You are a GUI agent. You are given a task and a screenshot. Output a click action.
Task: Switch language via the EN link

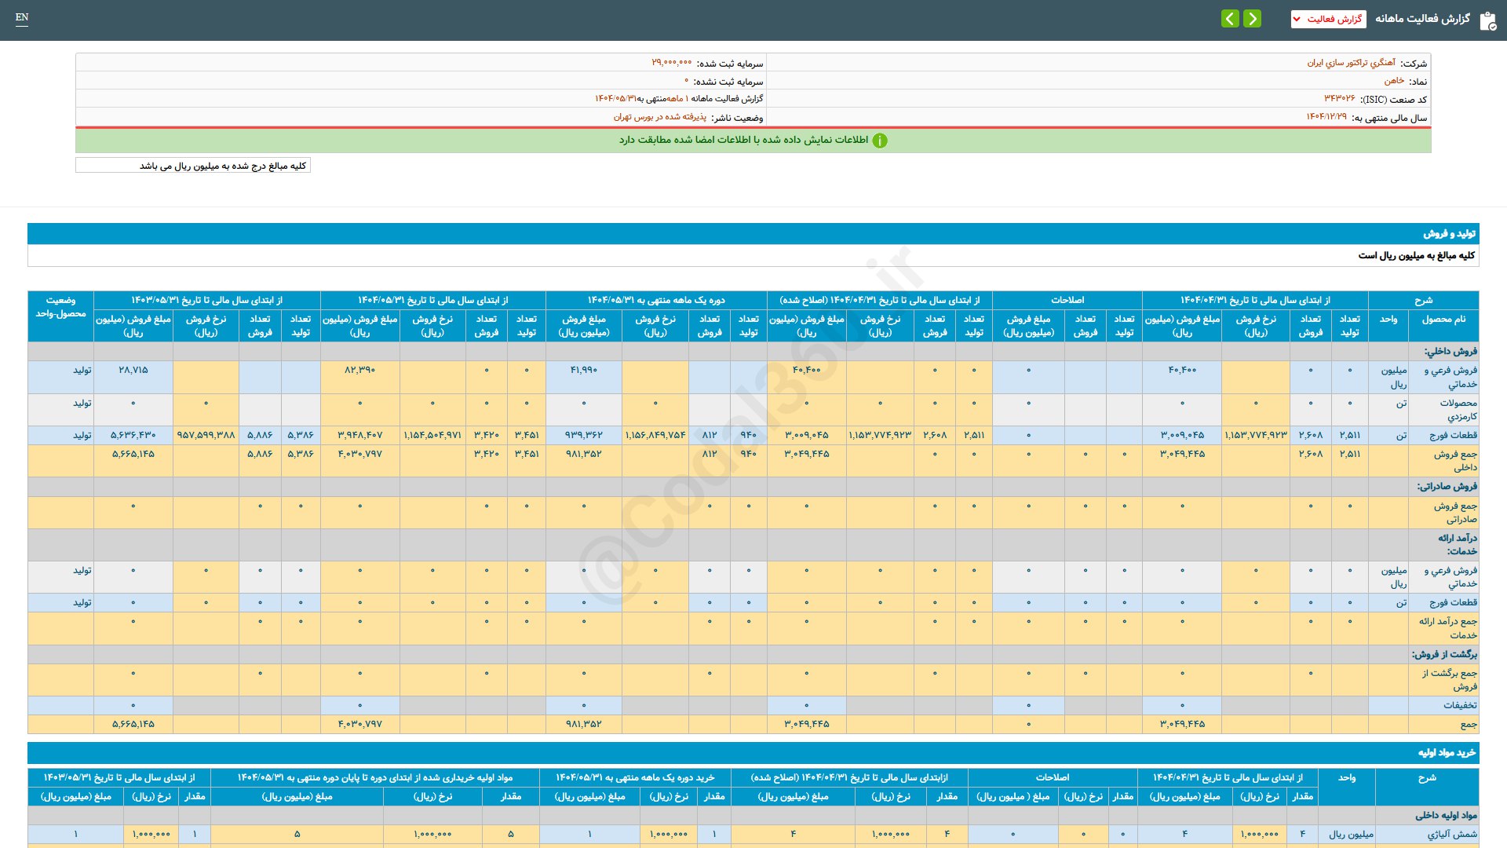(x=22, y=17)
